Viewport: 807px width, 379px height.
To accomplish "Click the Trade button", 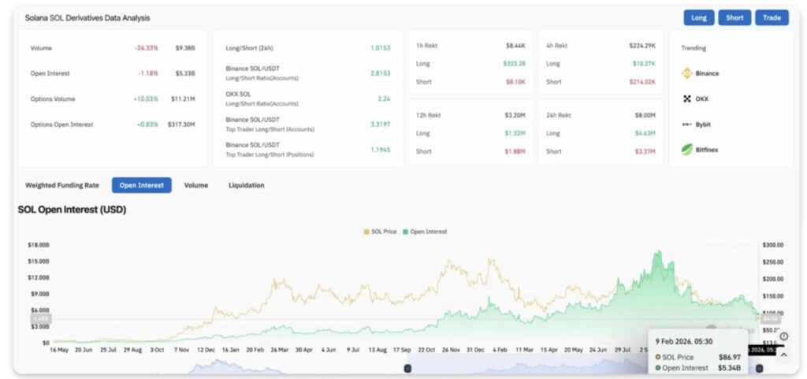I will [772, 18].
